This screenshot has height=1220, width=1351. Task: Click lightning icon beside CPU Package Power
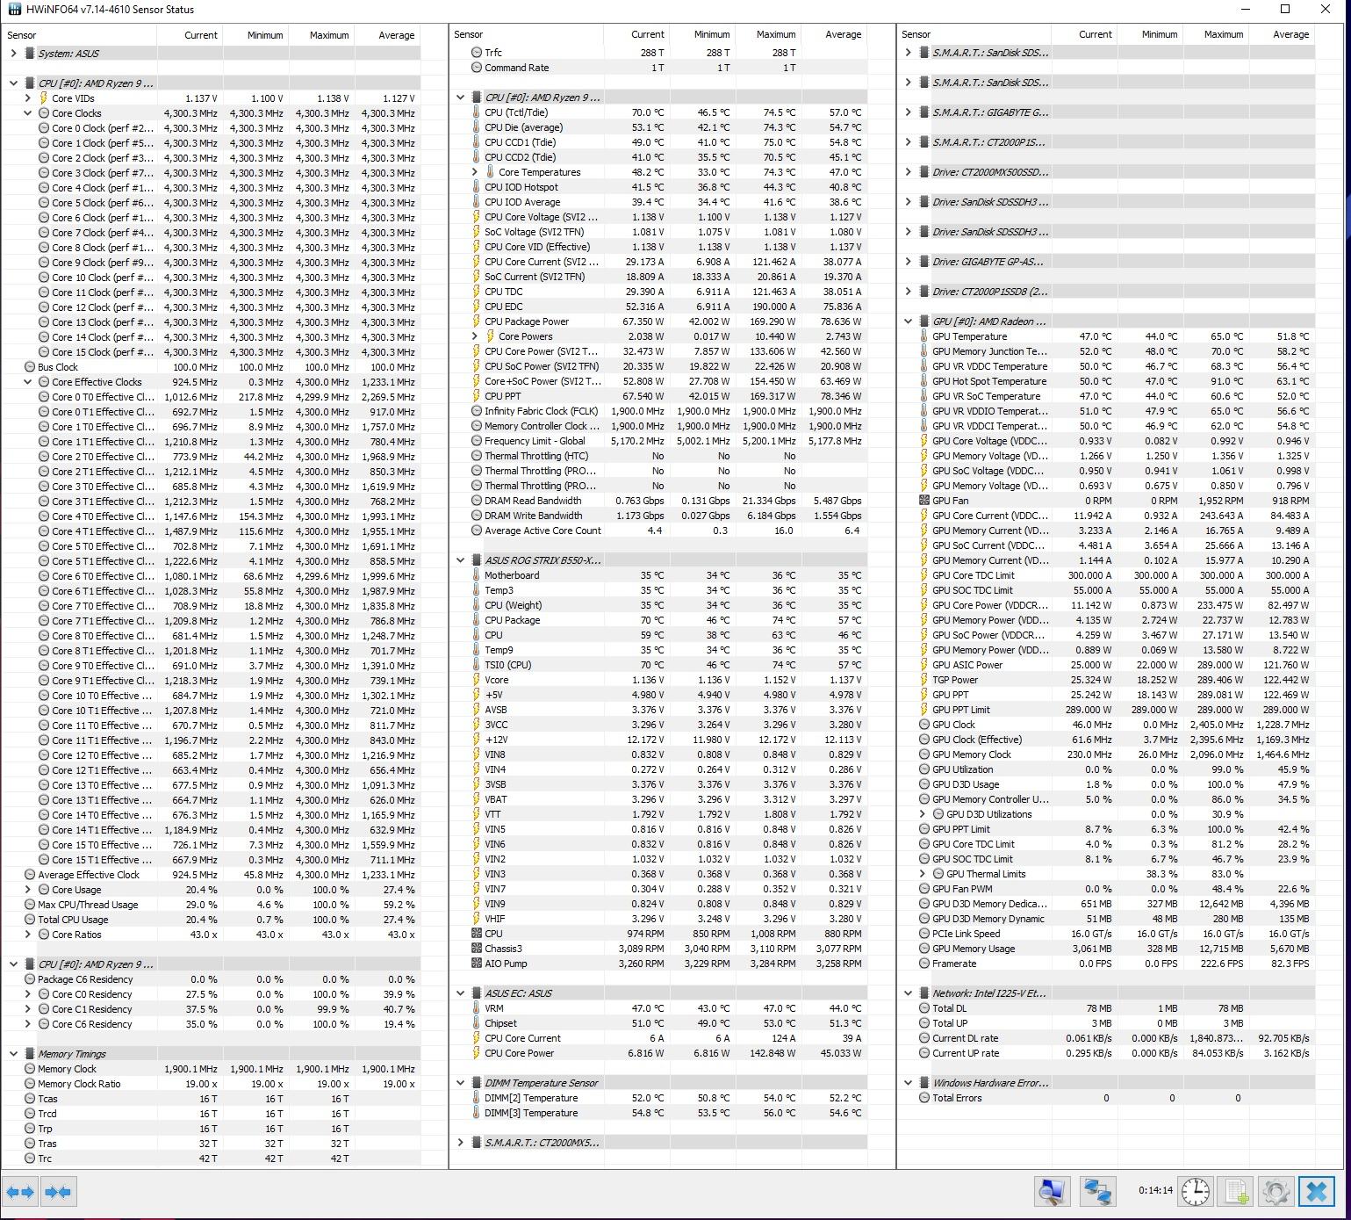coord(477,321)
